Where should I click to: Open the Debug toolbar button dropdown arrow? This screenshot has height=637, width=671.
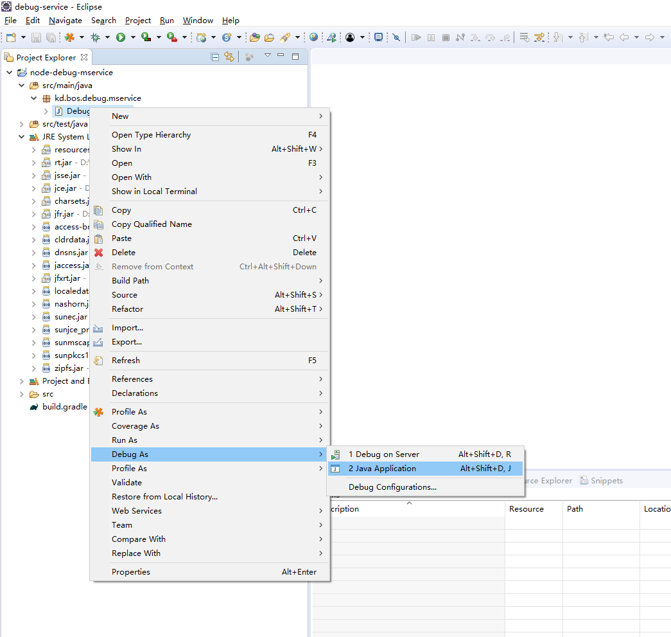(107, 38)
